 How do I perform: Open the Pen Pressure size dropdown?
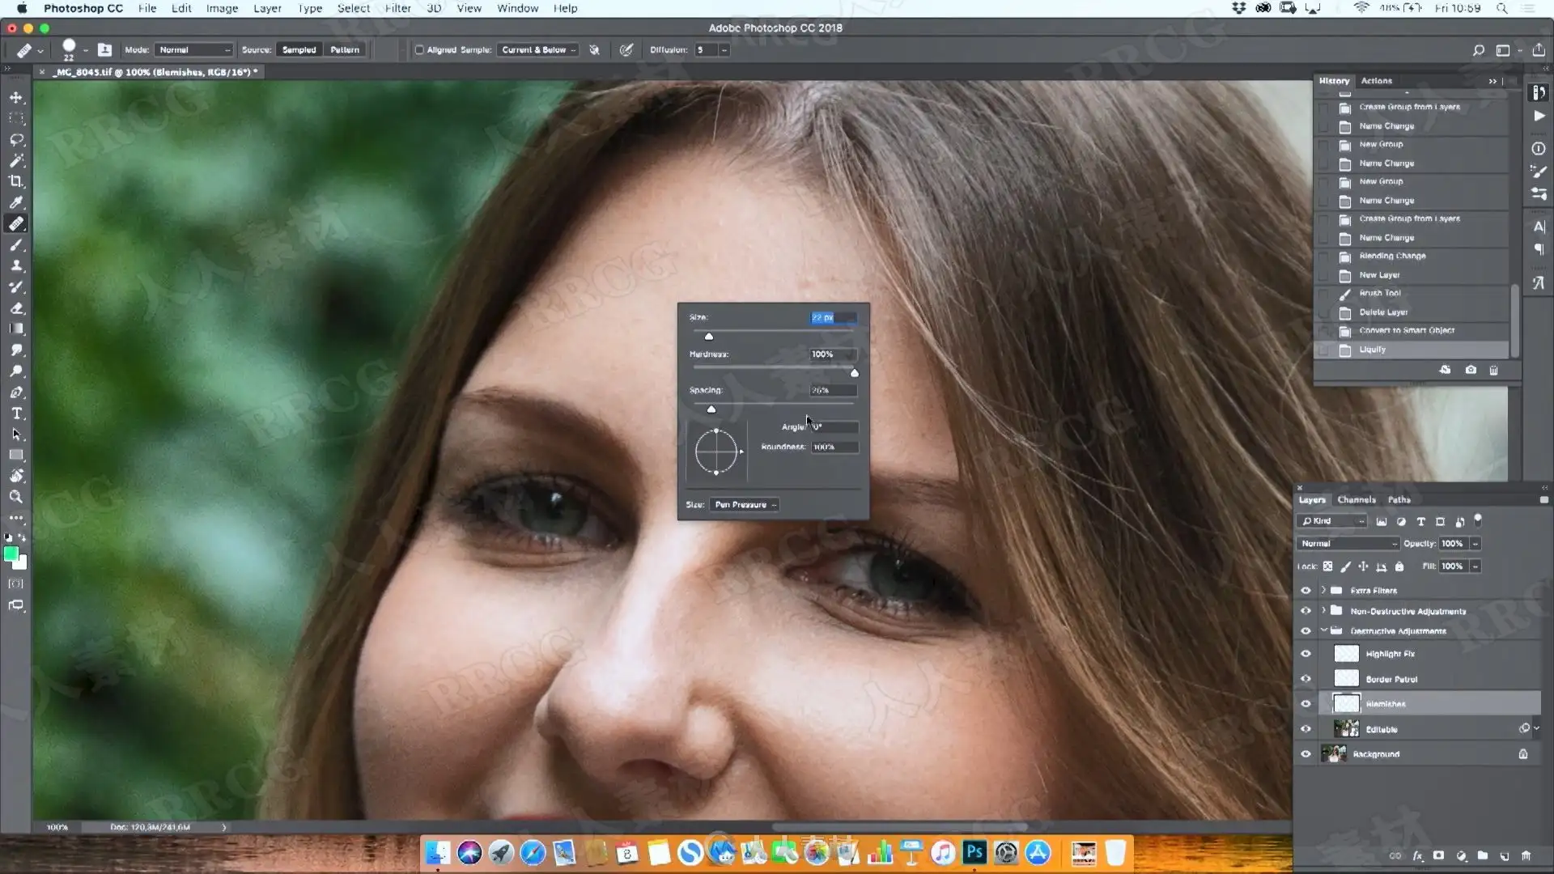tap(745, 505)
